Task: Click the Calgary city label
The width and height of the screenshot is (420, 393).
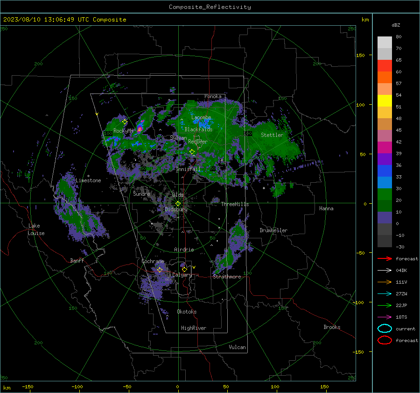Action: (182, 275)
